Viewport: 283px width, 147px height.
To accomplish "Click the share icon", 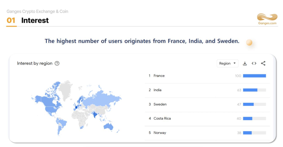I will [x=263, y=64].
